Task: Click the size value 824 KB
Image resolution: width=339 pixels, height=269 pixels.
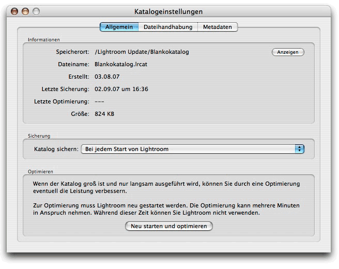Action: coord(104,114)
